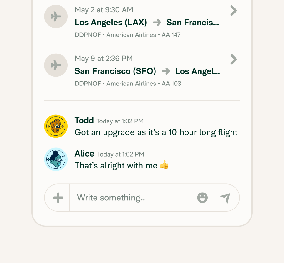Screen dimensions: 284x263
Task: Click the airplane icon for flight AA 103
Action: pos(56,65)
